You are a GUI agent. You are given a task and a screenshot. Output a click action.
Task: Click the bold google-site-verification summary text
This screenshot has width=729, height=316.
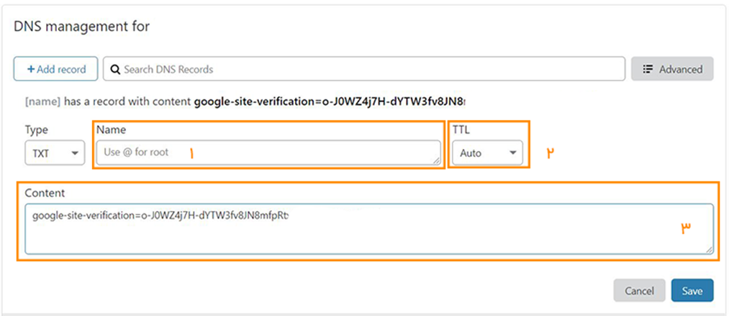[x=330, y=101]
